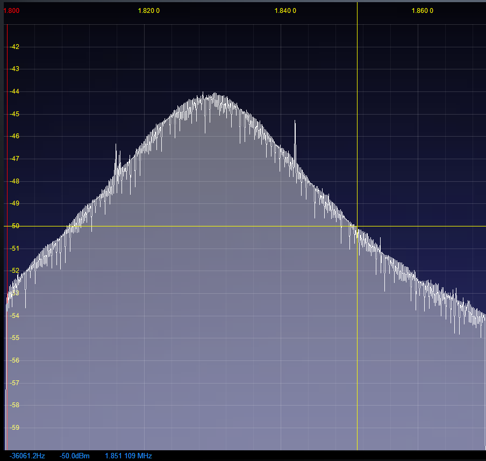Viewport: 486px width, 461px height.
Task: Click the 1.860 0 frequency scale label
Action: click(x=423, y=11)
